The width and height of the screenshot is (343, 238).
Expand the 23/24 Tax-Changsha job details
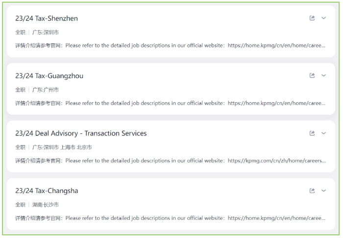[323, 191]
